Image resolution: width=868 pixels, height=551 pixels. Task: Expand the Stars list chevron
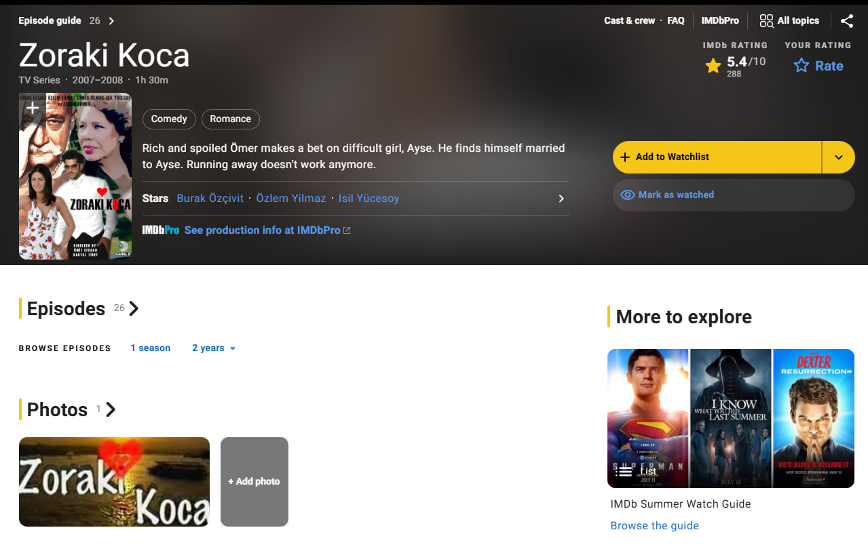(x=561, y=199)
